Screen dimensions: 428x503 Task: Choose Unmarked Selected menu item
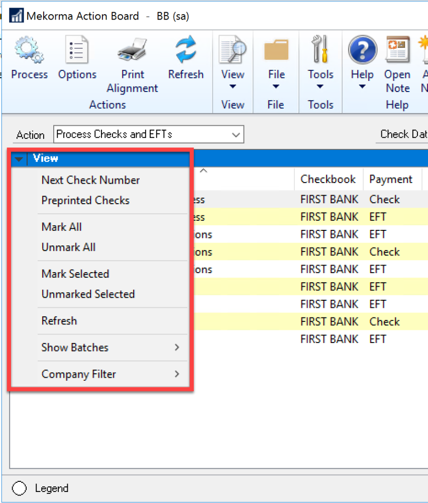[x=88, y=294]
